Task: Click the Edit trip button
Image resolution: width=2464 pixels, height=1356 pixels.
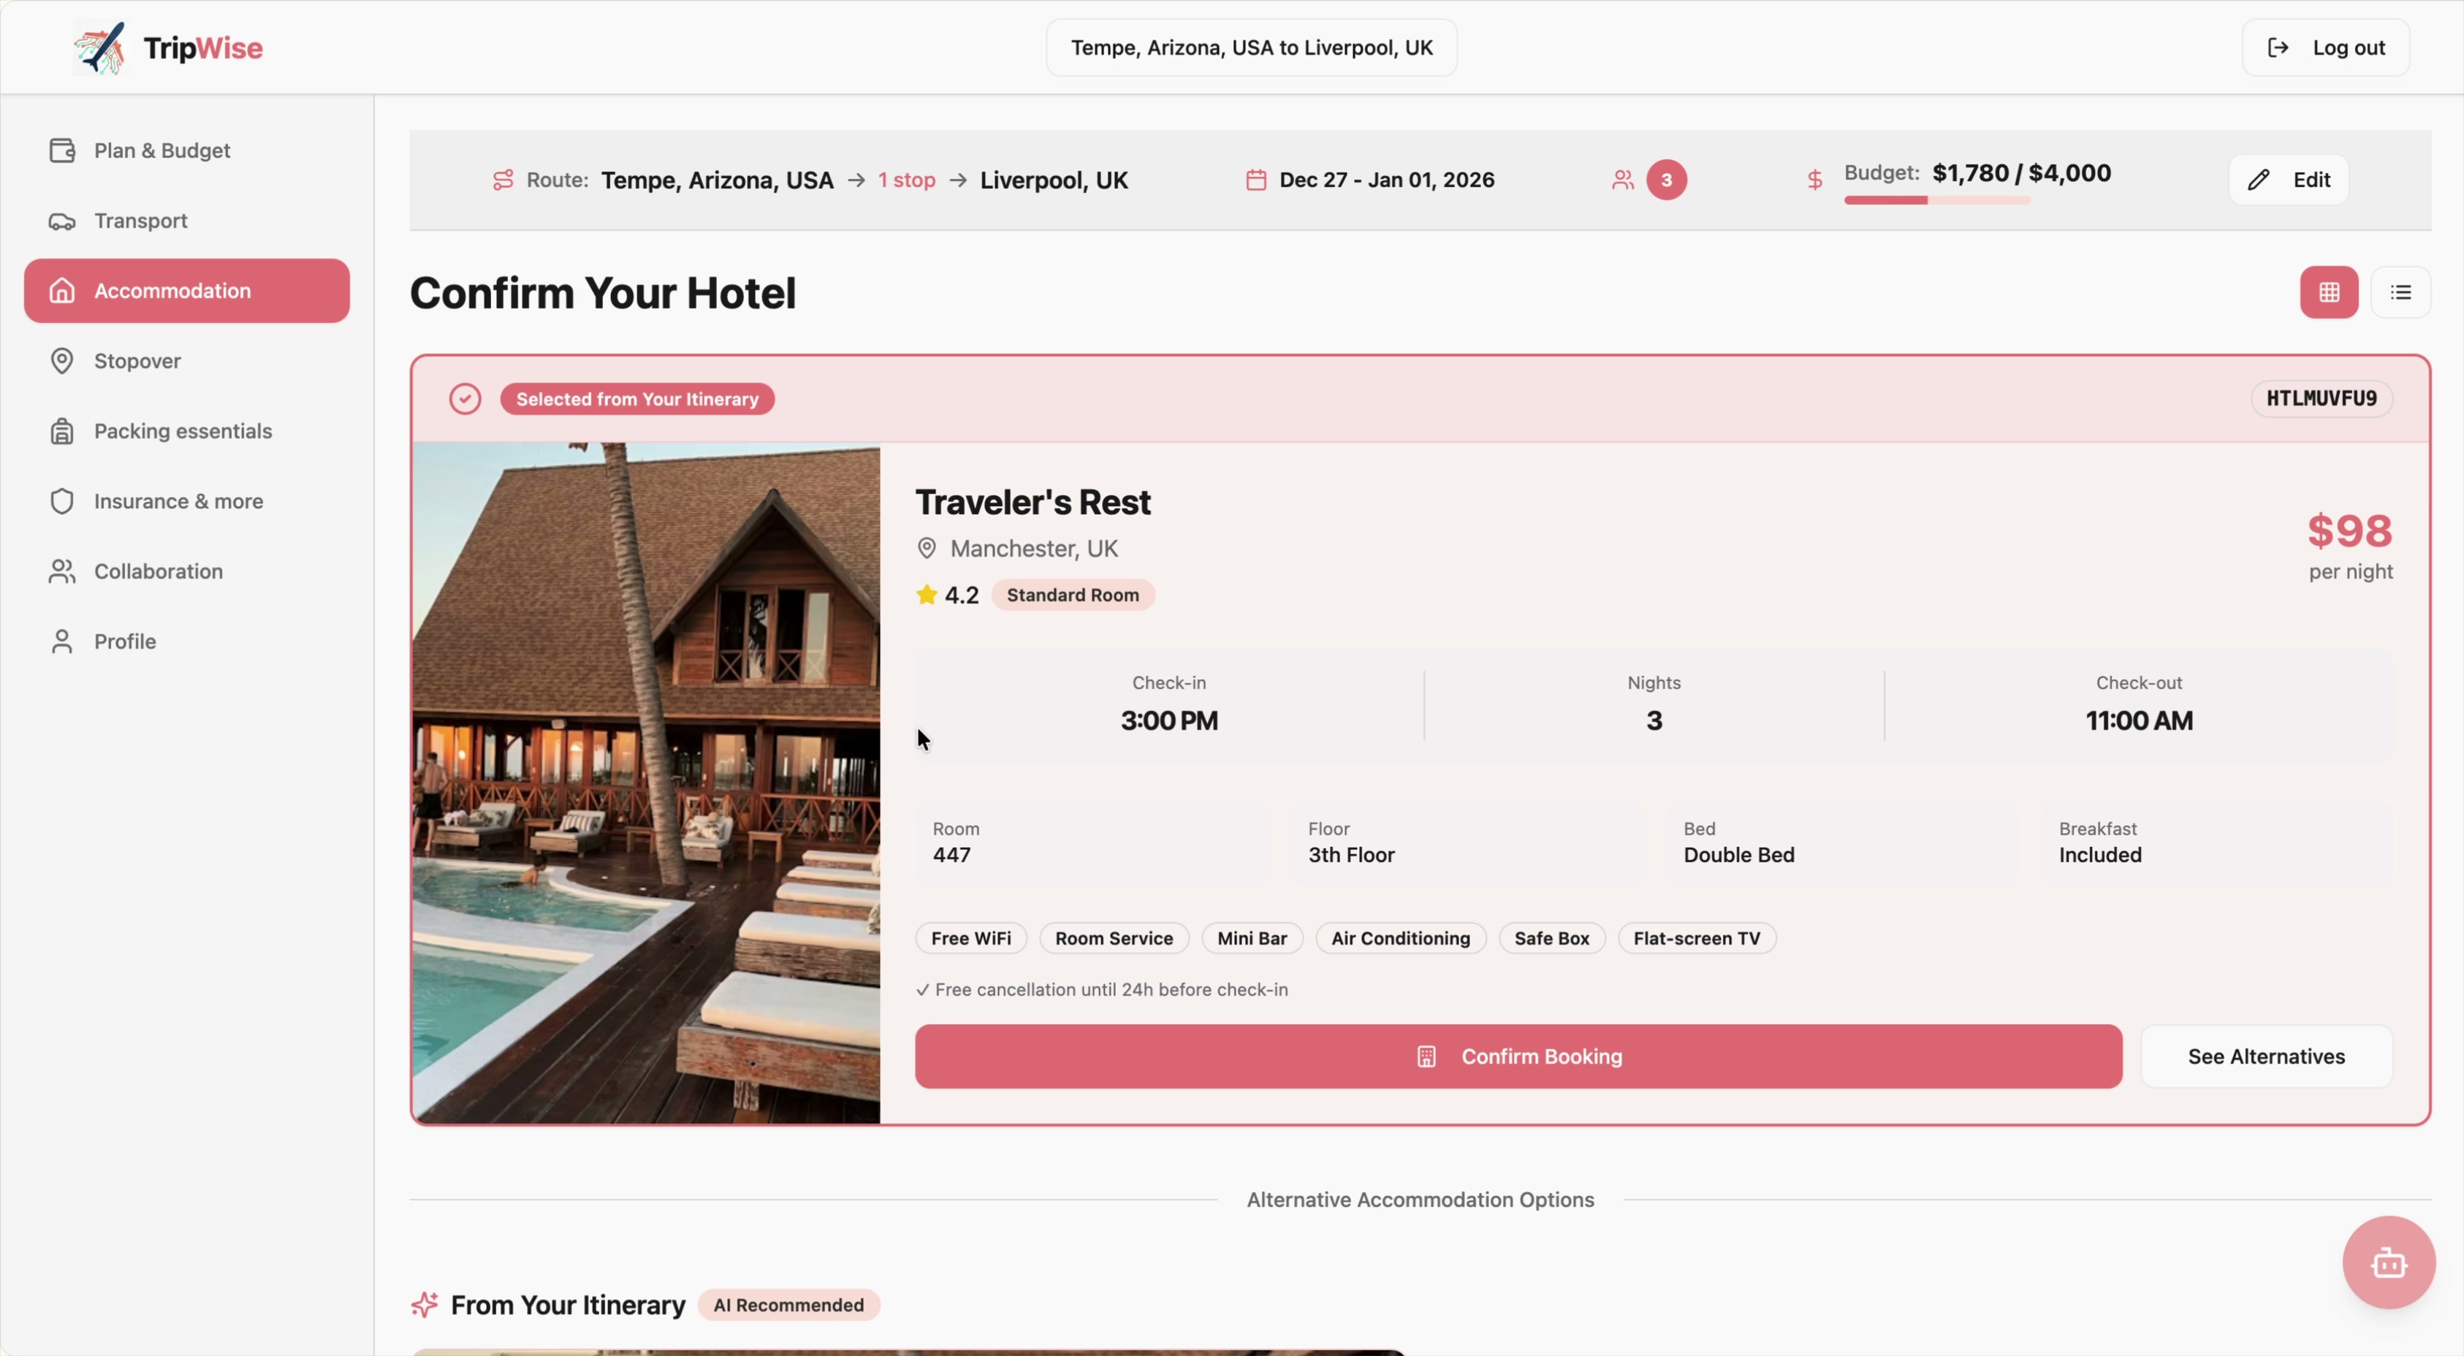Action: click(x=2288, y=180)
